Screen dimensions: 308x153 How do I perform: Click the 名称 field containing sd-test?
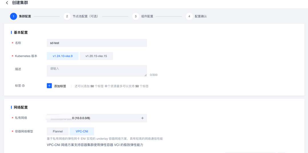(x=97, y=43)
